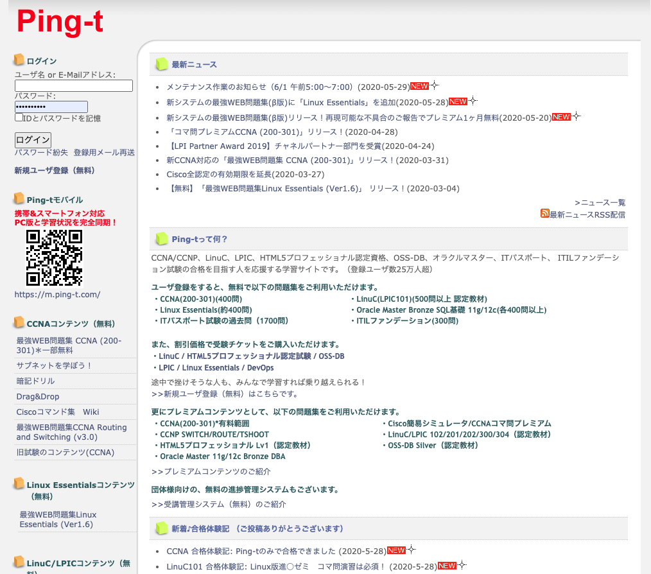The image size is (651, 574).
Task: Open 最新ニュースRSS配信 link
Action: pyautogui.click(x=587, y=214)
